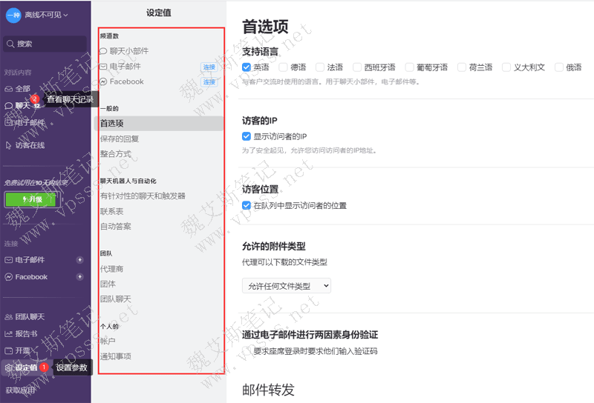Image resolution: width=594 pixels, height=403 pixels.
Task: Open 通知事项 settings
Action: point(116,356)
